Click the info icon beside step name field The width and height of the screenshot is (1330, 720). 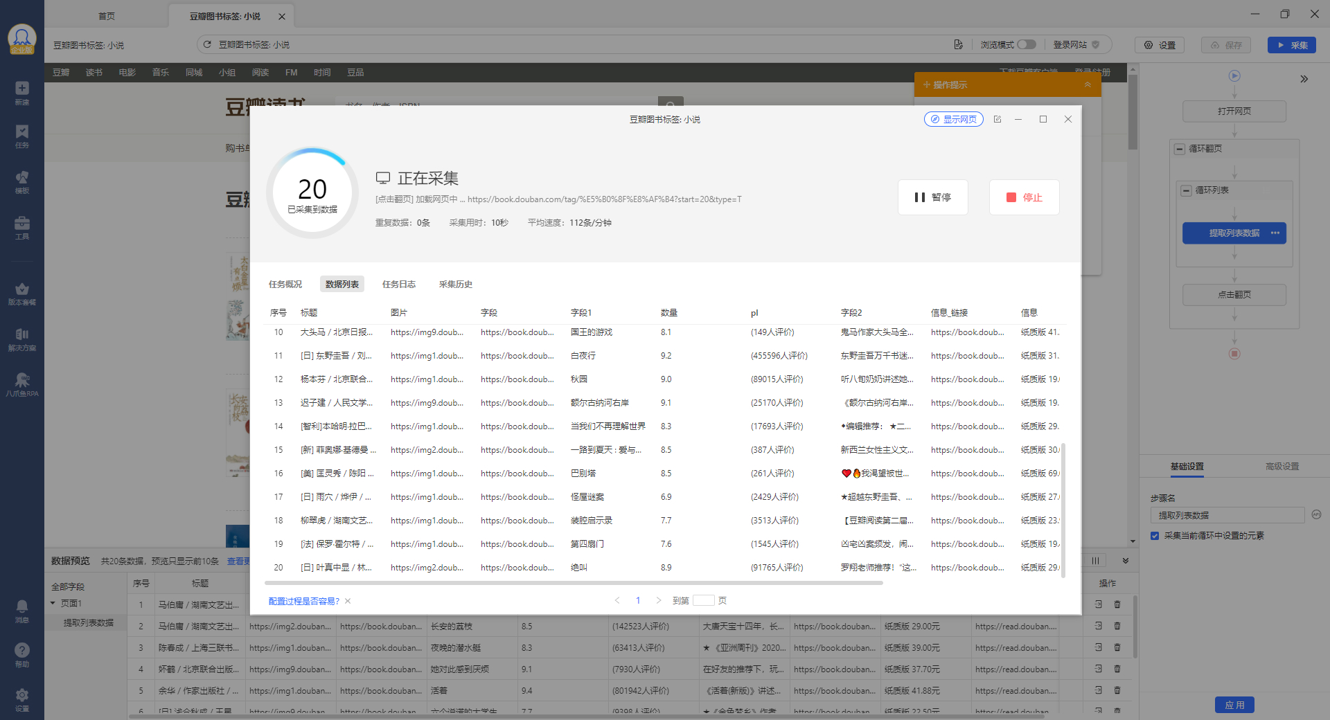tap(1317, 514)
